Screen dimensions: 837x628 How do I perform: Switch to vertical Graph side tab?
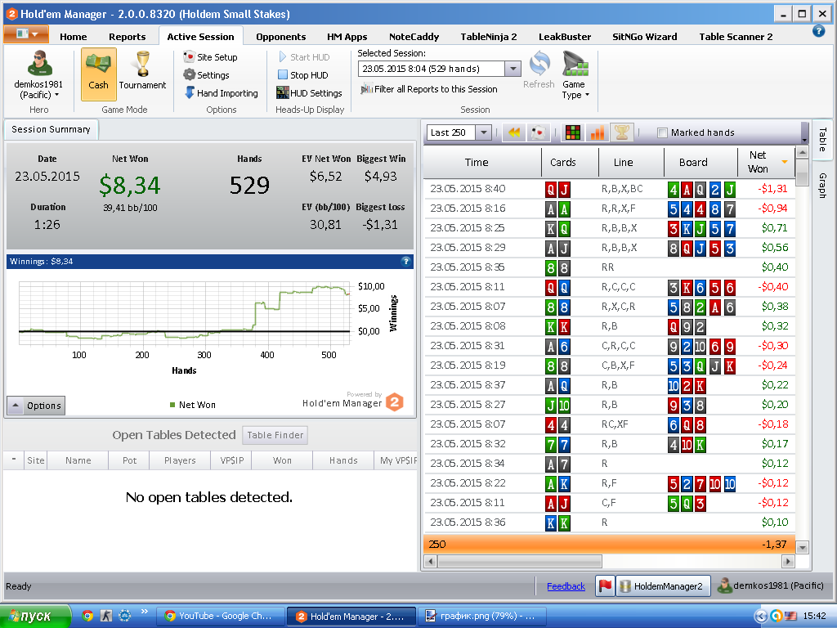tap(822, 186)
